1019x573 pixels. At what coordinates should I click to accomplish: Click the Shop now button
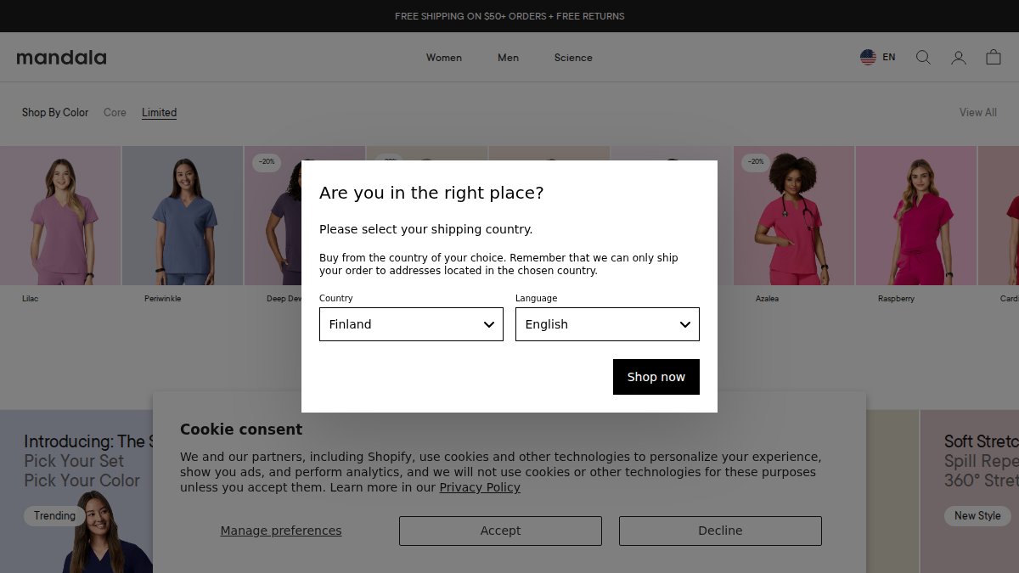click(656, 377)
